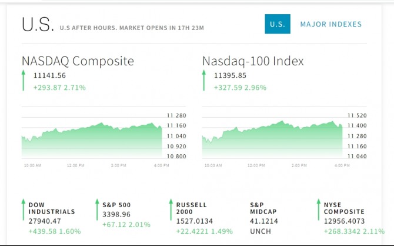Open Dow Industrials index details
Viewport: 394px width, 246px height.
[x=52, y=208]
